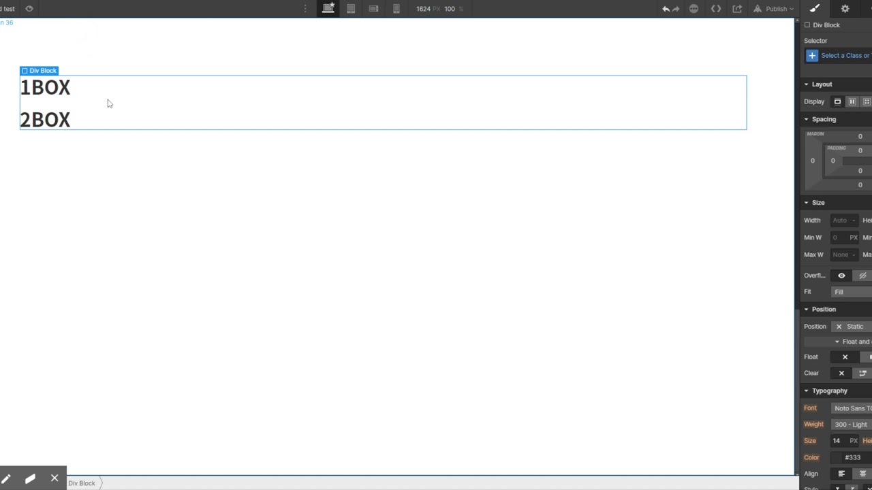
Task: Open the Position dropdown showing Static
Action: [852, 327]
